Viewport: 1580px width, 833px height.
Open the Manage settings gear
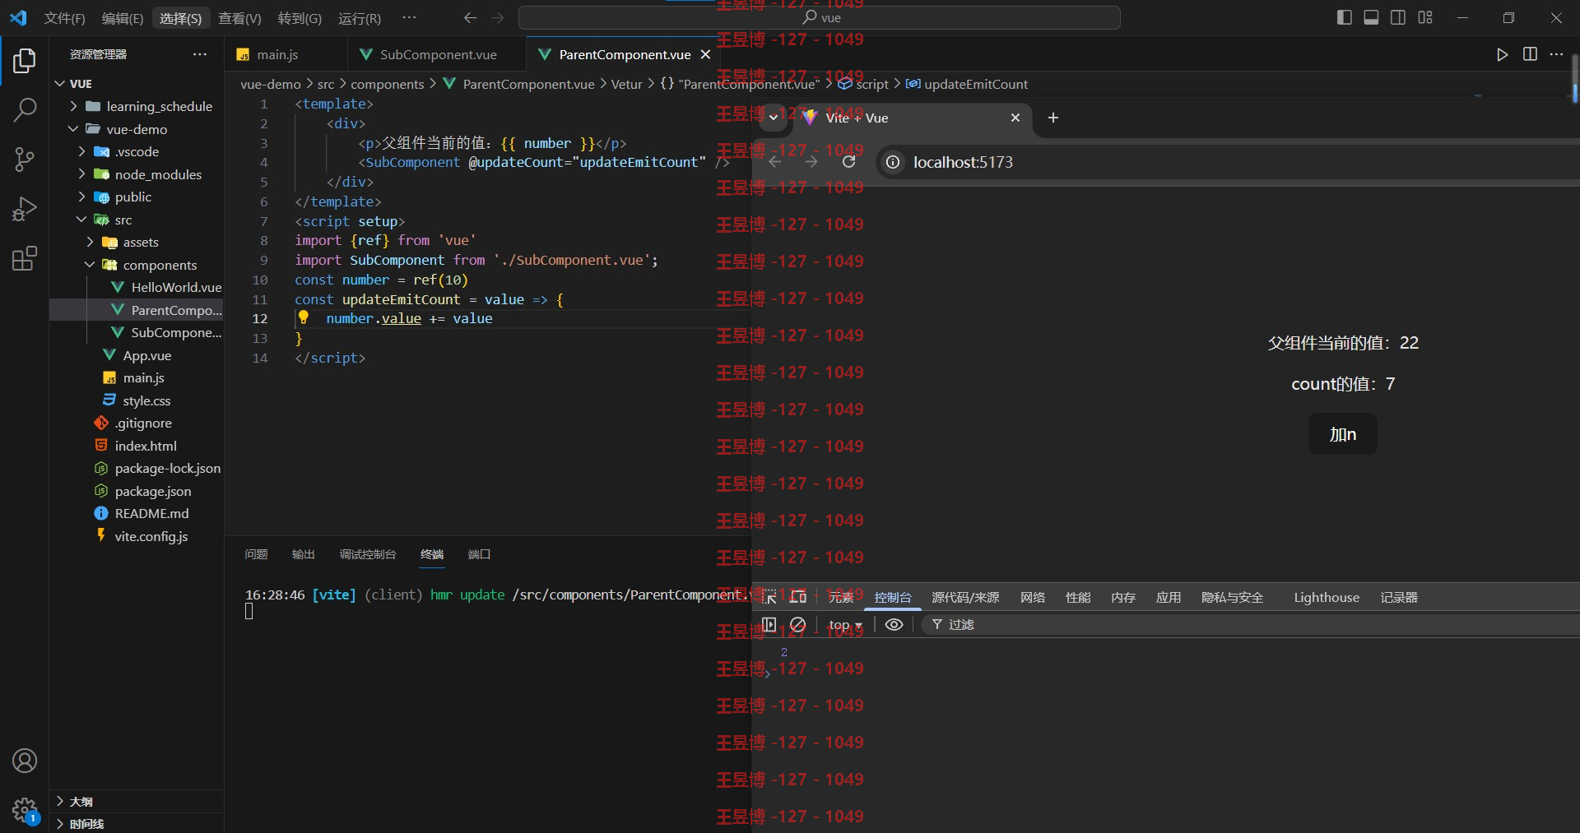[x=25, y=810]
